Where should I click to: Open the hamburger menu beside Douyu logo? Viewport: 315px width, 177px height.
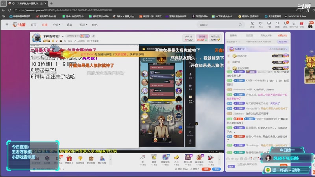coord(7,25)
